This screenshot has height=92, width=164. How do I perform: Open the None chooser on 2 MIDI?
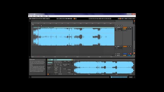coord(119,48)
